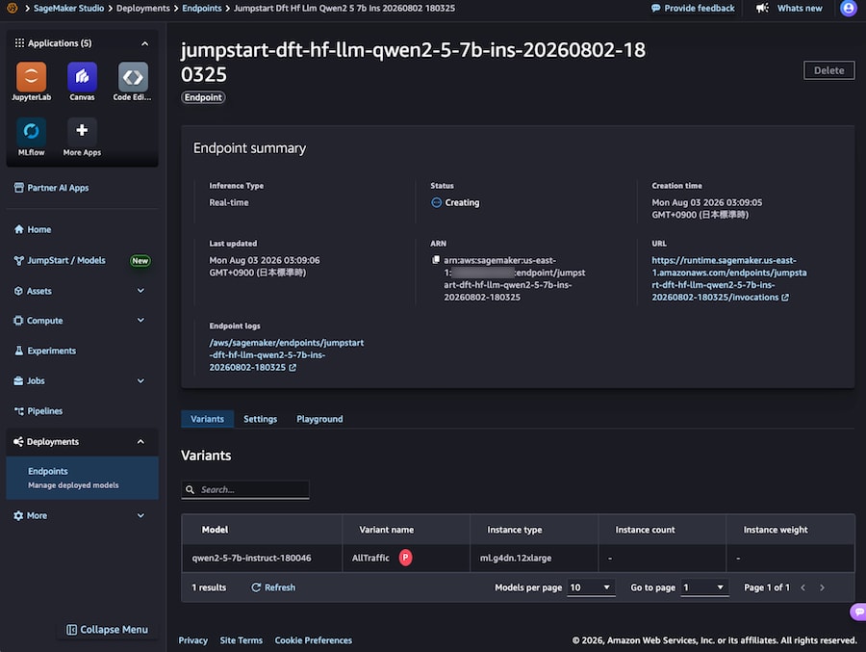Go to previous page arrow in pagination
The width and height of the screenshot is (866, 652).
tap(803, 587)
